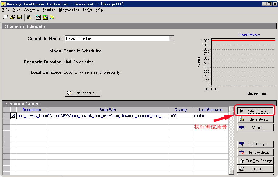Open the Tools menu
The height and width of the screenshot is (177, 278).
coord(87,10)
